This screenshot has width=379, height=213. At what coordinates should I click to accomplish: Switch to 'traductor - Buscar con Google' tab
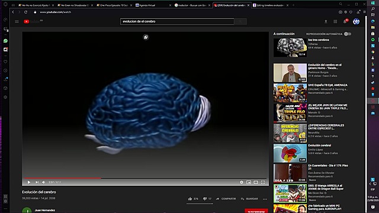pos(192,5)
